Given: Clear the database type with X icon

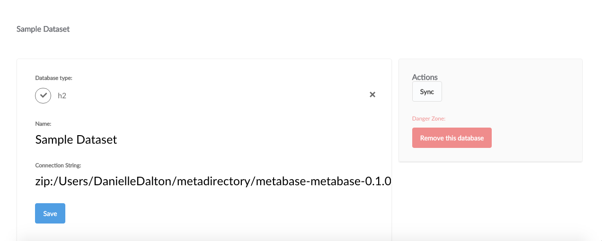Looking at the screenshot, I should (372, 95).
